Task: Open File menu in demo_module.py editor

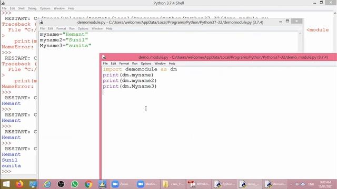Action: pyautogui.click(x=105, y=64)
